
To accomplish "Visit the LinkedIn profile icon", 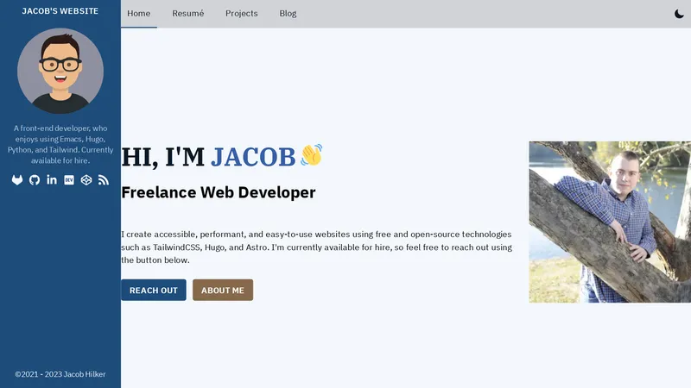I will [52, 179].
